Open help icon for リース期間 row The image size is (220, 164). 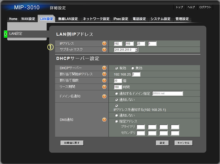(x=104, y=87)
